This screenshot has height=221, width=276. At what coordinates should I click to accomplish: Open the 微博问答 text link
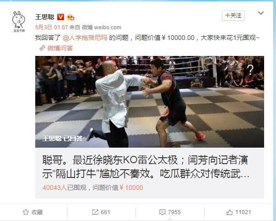click(x=60, y=48)
